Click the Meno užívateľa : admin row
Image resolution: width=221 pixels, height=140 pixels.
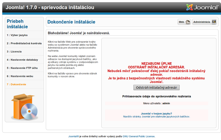coord(156,103)
